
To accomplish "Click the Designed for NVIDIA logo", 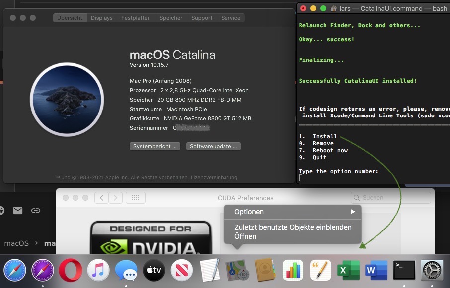I will pos(151,237).
